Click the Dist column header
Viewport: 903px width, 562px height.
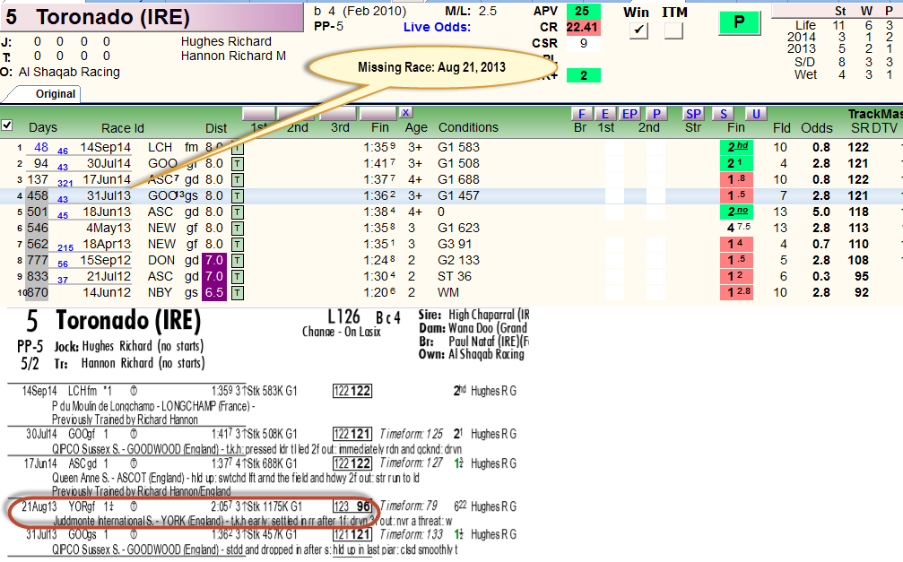(x=216, y=128)
